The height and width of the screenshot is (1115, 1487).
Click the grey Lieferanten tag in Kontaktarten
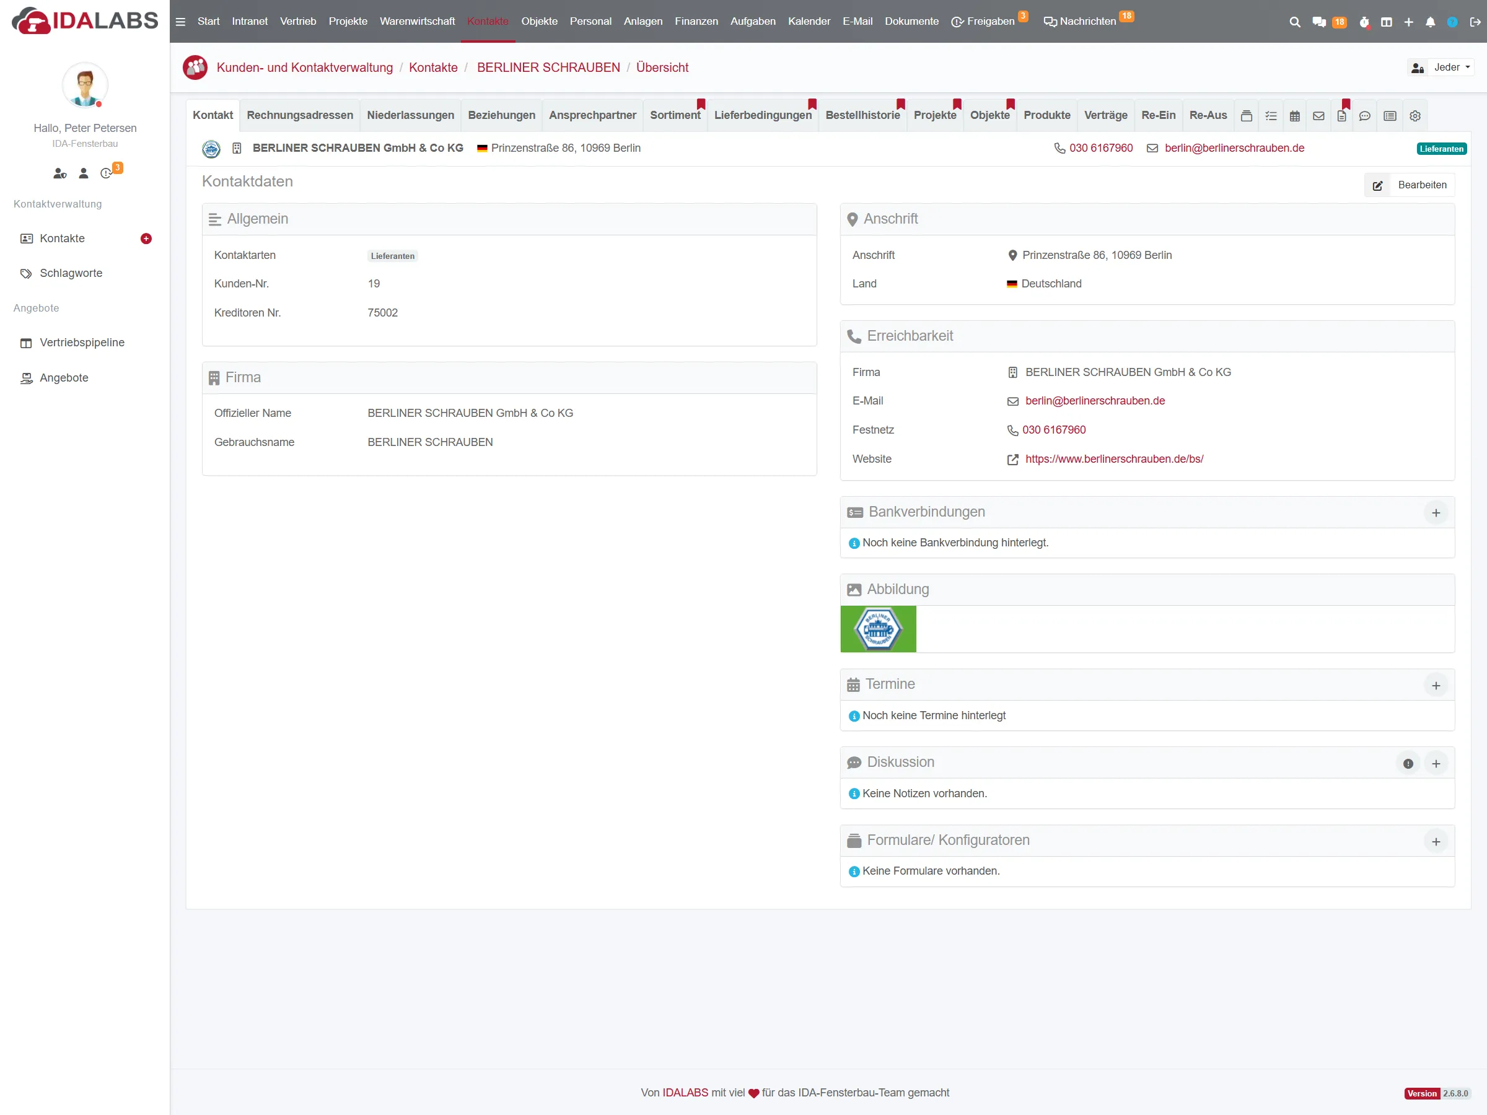tap(393, 256)
